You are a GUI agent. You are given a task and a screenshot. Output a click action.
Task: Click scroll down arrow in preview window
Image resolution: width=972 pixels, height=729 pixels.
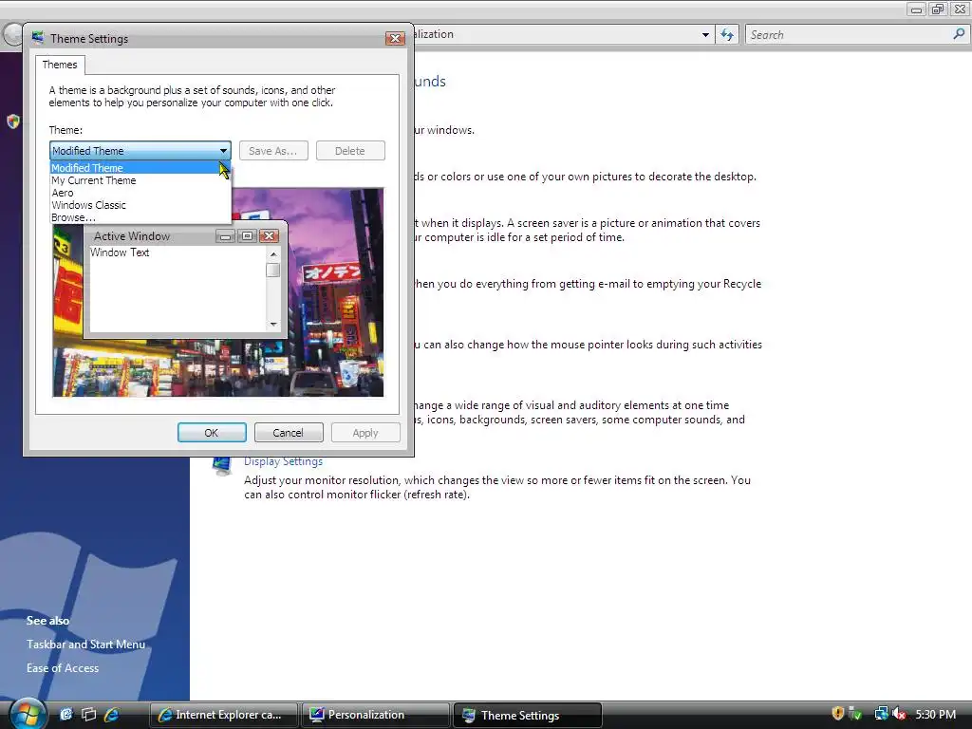pos(273,325)
